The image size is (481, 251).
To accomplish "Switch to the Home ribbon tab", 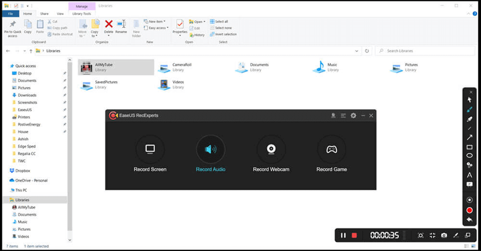I will (27, 13).
